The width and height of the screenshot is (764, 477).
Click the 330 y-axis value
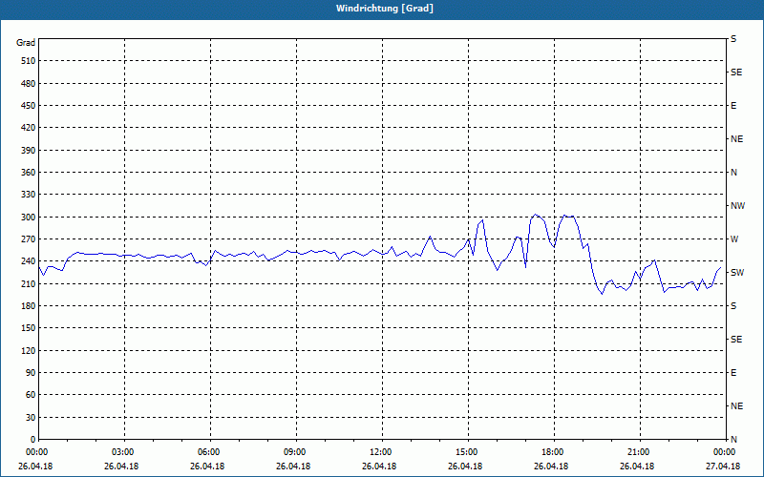click(29, 195)
